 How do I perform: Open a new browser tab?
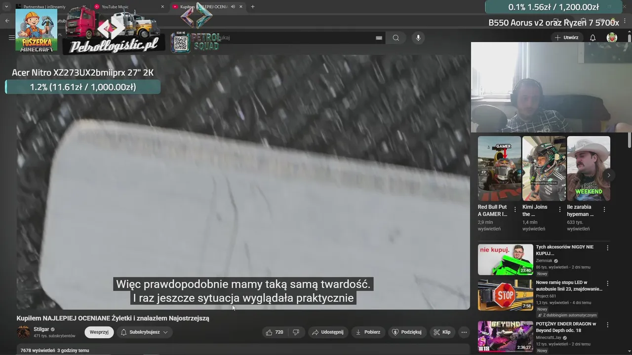[x=253, y=7]
